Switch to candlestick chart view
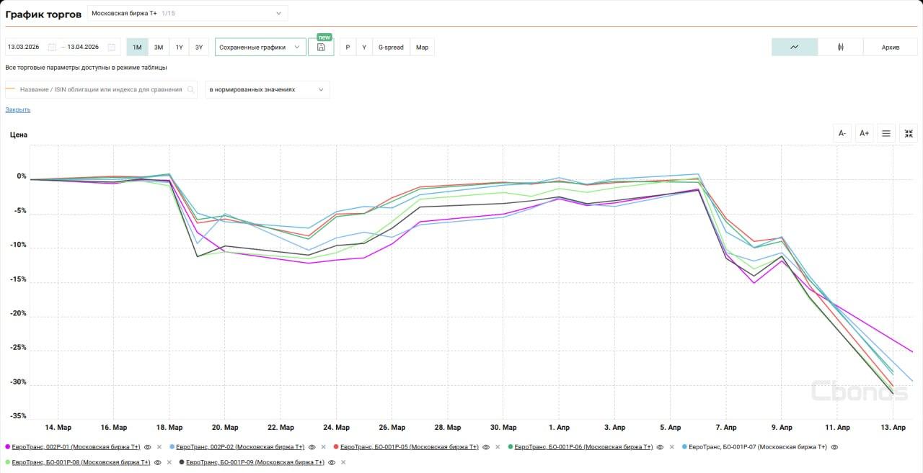Image resolution: width=923 pixels, height=473 pixels. [x=840, y=48]
